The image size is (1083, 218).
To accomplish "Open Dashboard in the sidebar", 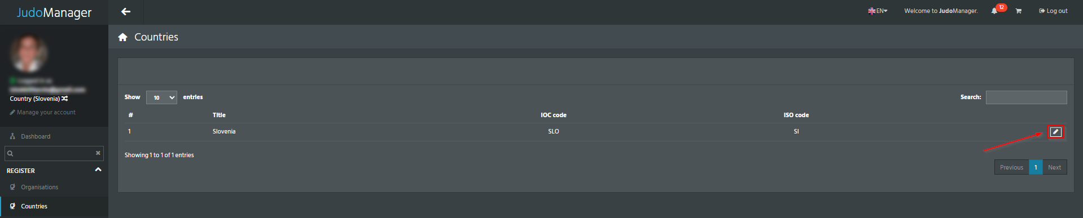I will click(x=35, y=136).
